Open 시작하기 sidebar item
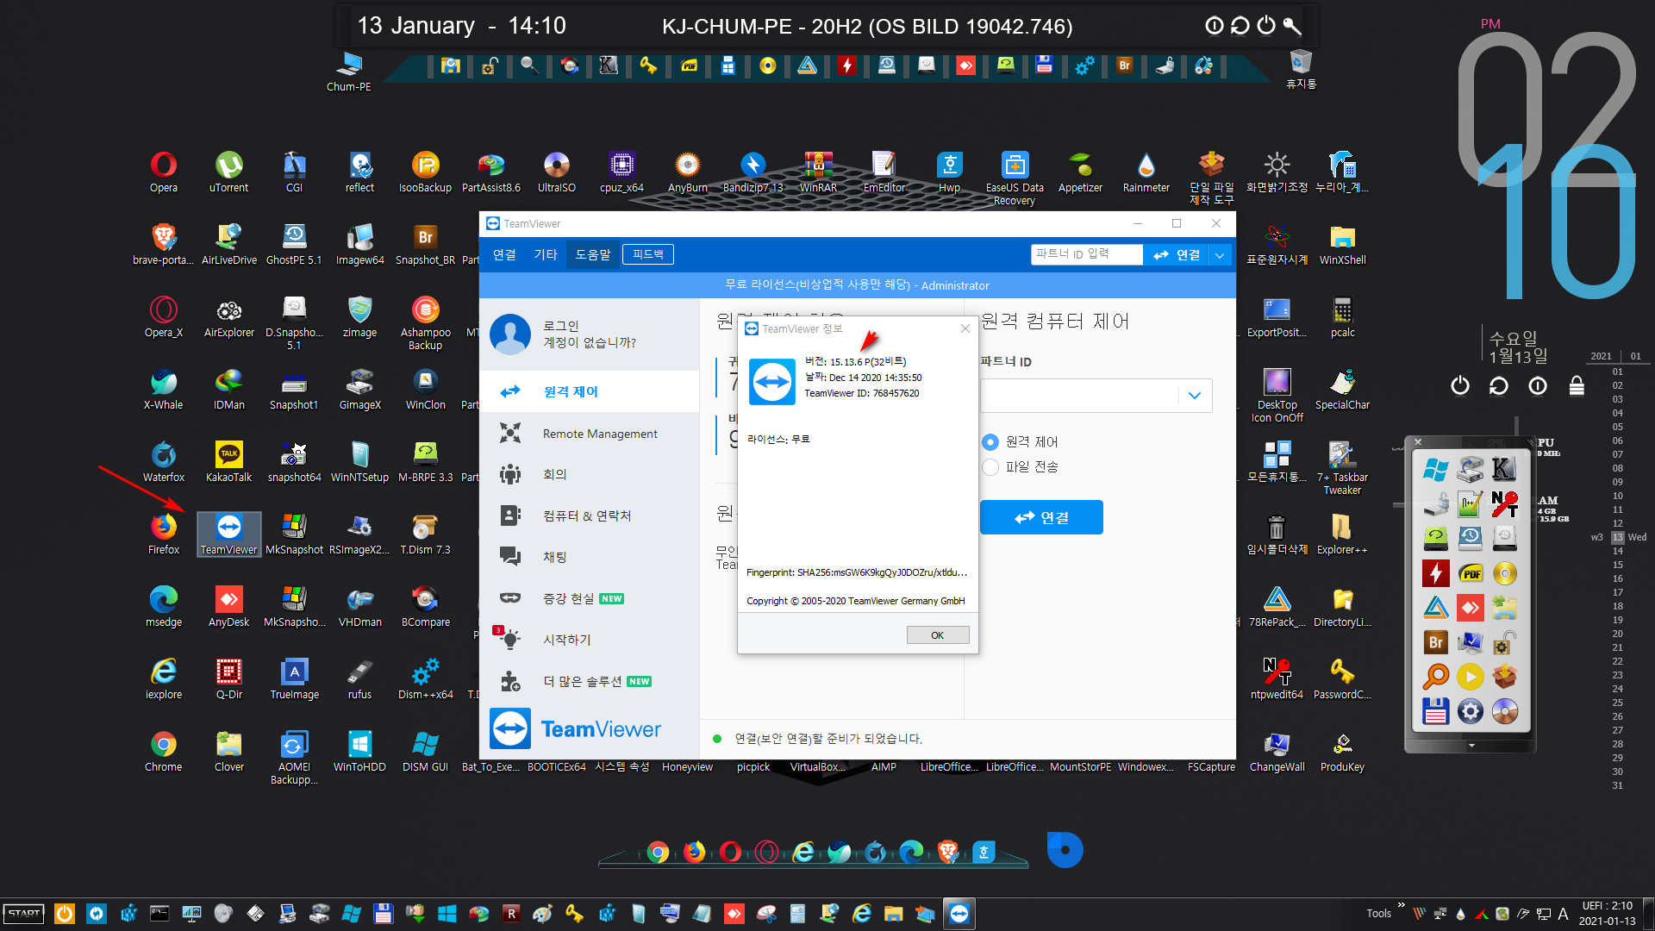Viewport: 1655px width, 931px height. click(590, 640)
